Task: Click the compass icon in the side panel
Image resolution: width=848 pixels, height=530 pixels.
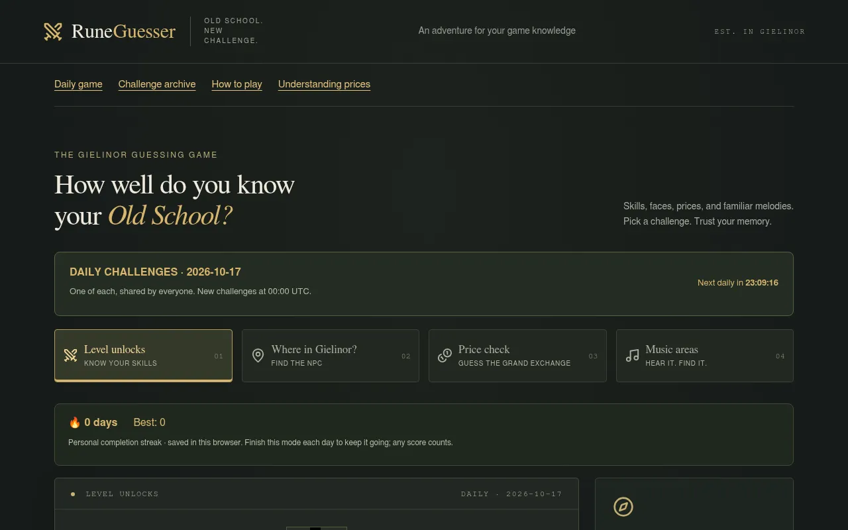Action: [x=623, y=507]
